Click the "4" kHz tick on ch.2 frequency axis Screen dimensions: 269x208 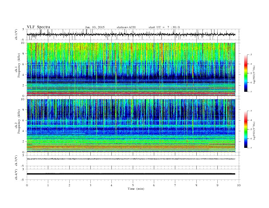pyautogui.click(x=23, y=131)
